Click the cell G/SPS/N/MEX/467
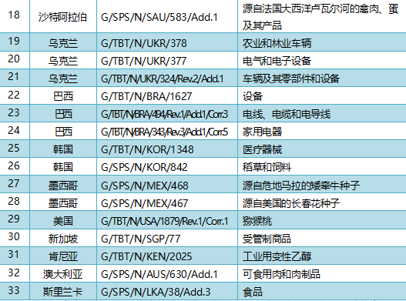The image size is (406, 301). pos(167,202)
